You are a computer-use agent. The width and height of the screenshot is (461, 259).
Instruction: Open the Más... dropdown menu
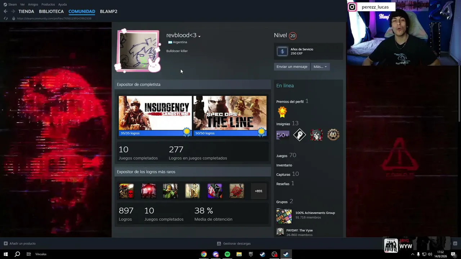click(x=320, y=67)
